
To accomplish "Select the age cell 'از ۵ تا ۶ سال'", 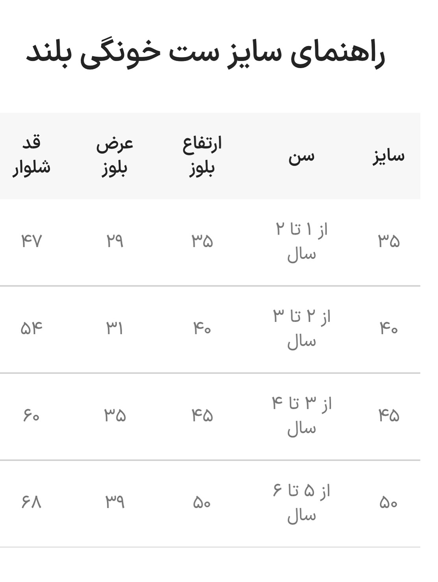I will click(x=301, y=503).
